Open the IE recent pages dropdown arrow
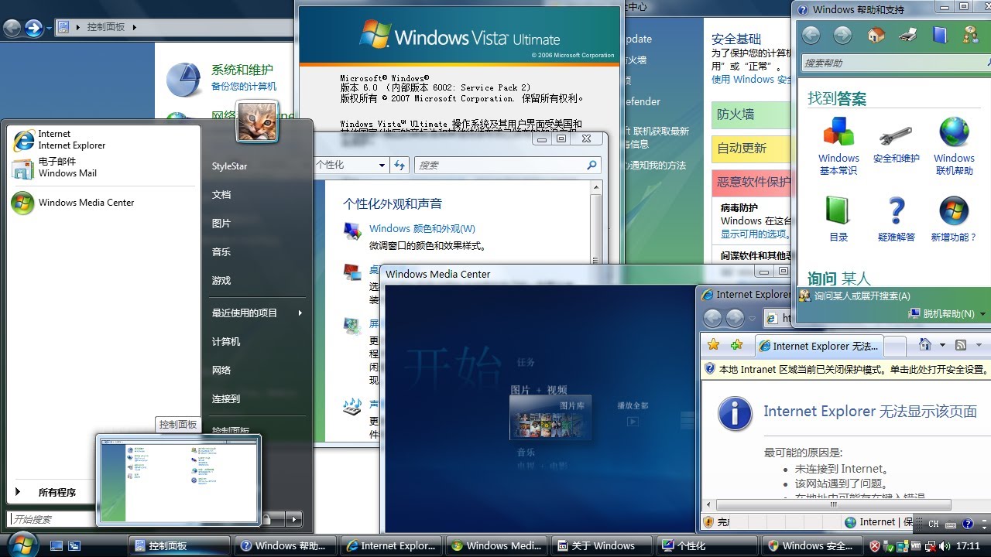Image resolution: width=991 pixels, height=557 pixels. 752,319
